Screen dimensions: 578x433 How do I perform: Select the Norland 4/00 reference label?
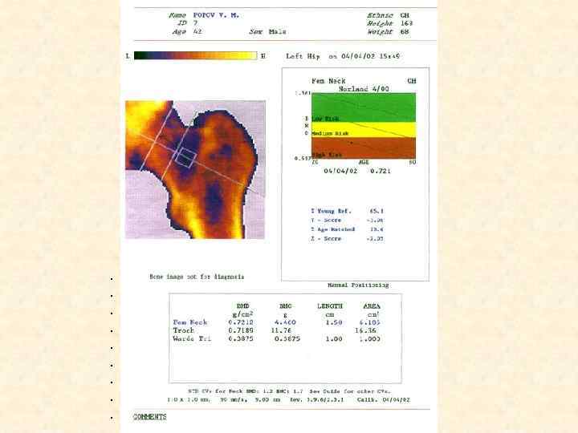click(364, 89)
